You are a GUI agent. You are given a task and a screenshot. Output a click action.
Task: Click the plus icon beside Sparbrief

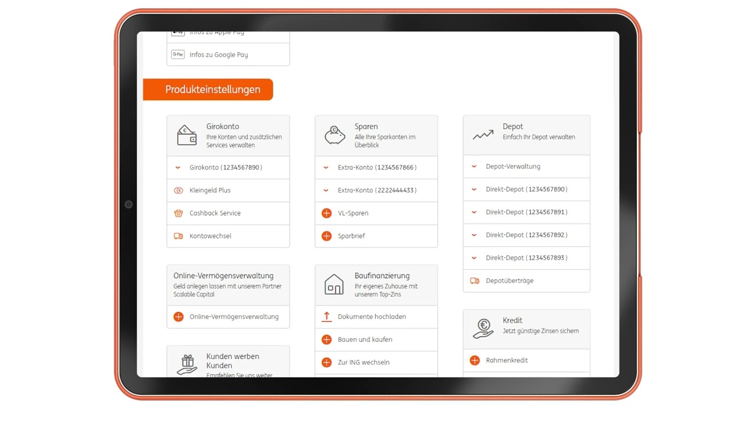(327, 236)
